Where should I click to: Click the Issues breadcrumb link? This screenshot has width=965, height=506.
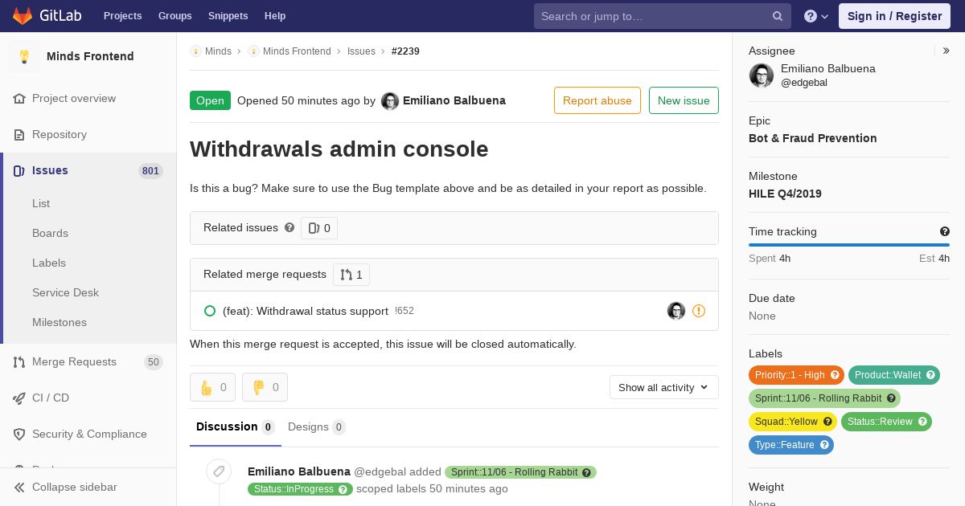tap(361, 51)
